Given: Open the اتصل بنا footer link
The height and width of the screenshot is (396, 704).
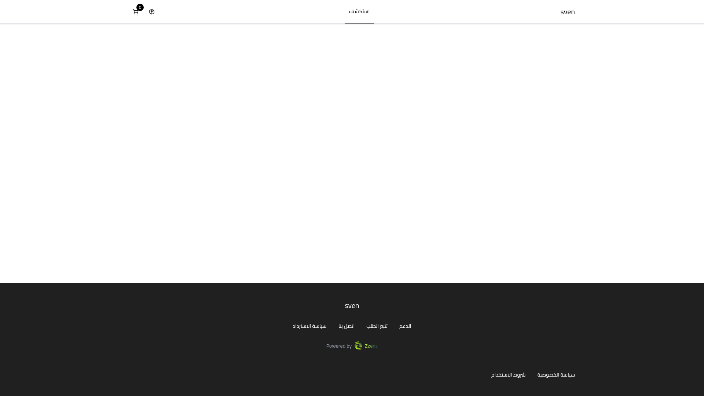Looking at the screenshot, I should (x=346, y=326).
